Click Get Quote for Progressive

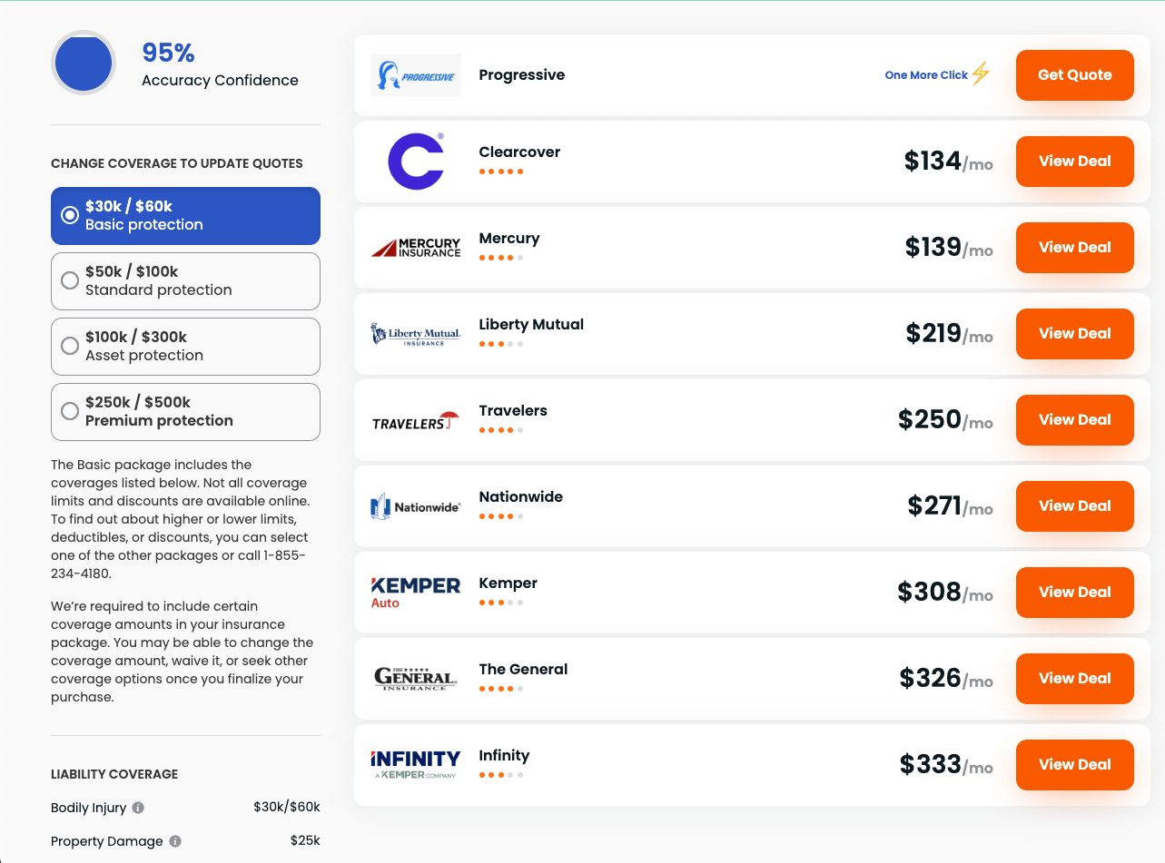coord(1074,75)
